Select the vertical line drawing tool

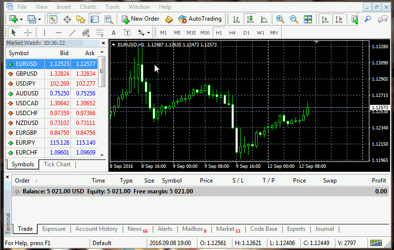pyautogui.click(x=44, y=32)
